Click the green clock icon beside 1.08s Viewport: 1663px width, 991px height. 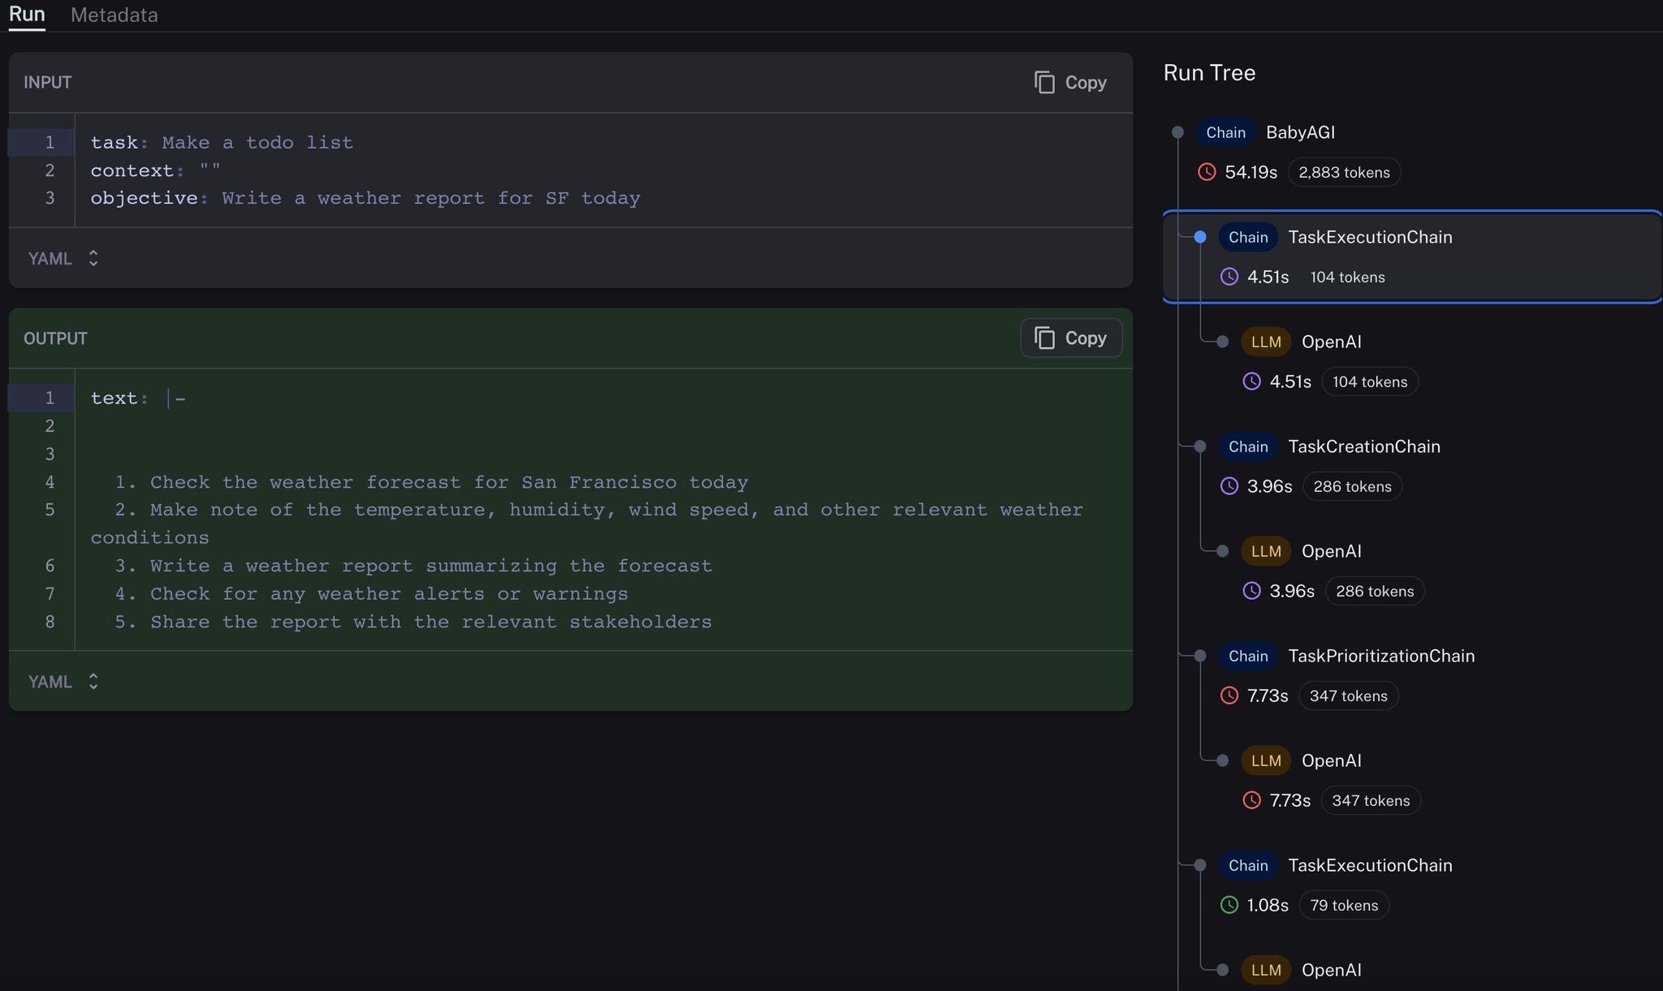pyautogui.click(x=1229, y=905)
